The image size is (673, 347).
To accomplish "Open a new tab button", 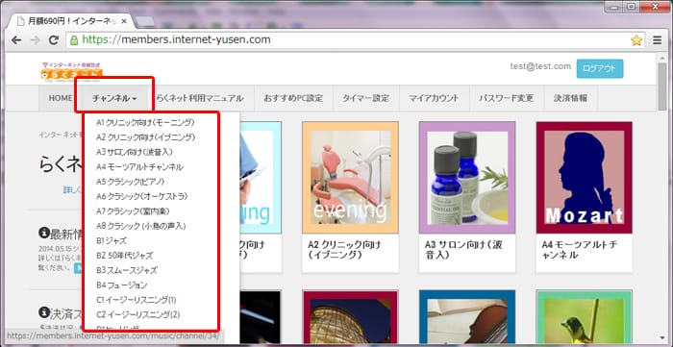I will [145, 21].
